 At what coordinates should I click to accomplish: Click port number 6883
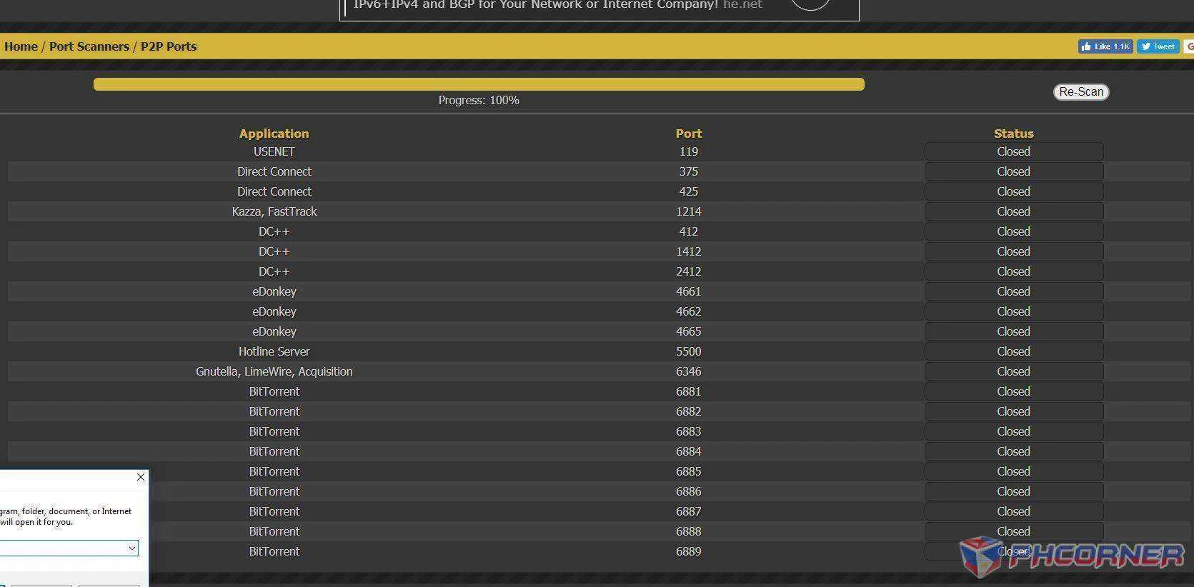[x=689, y=431]
